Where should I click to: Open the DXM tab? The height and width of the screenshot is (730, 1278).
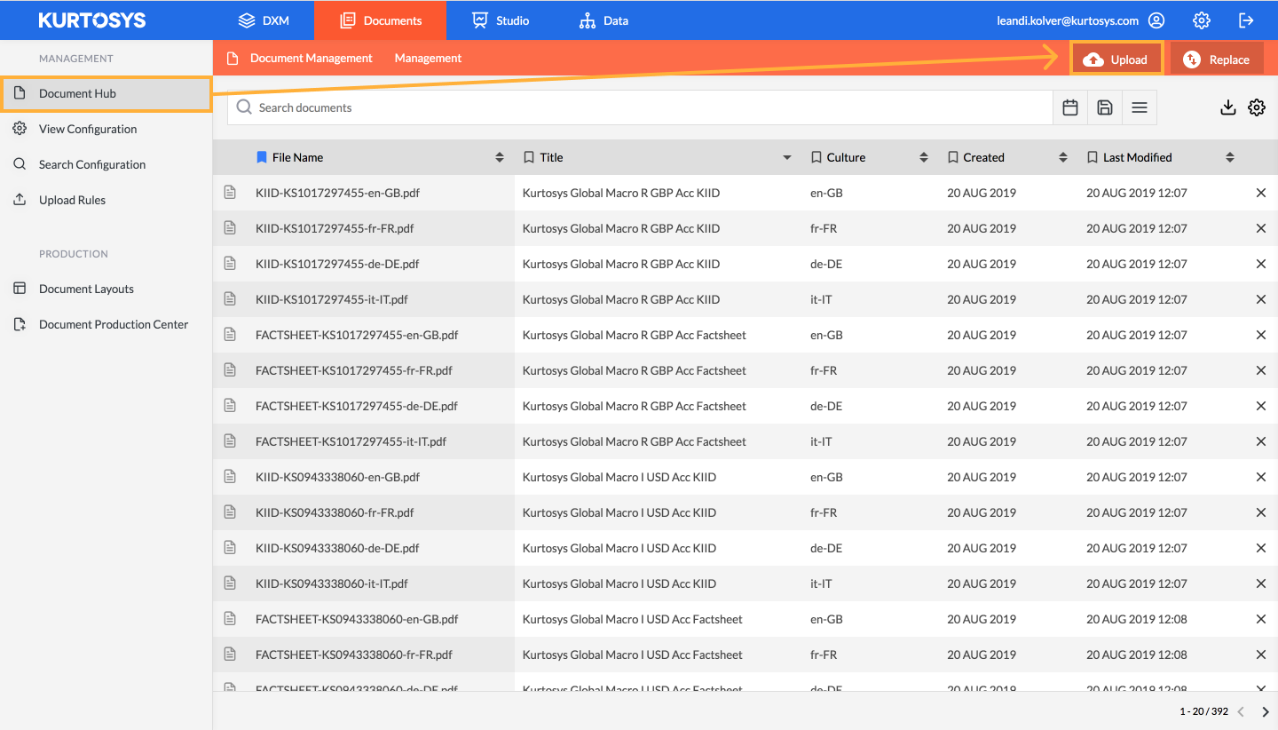click(264, 20)
